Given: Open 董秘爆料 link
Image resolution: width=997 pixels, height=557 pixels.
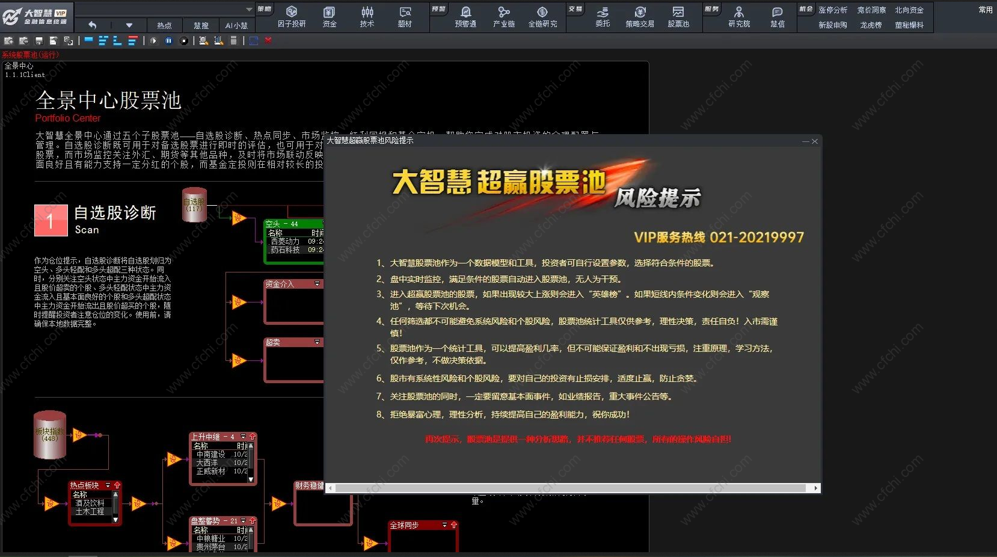Looking at the screenshot, I should 909,25.
